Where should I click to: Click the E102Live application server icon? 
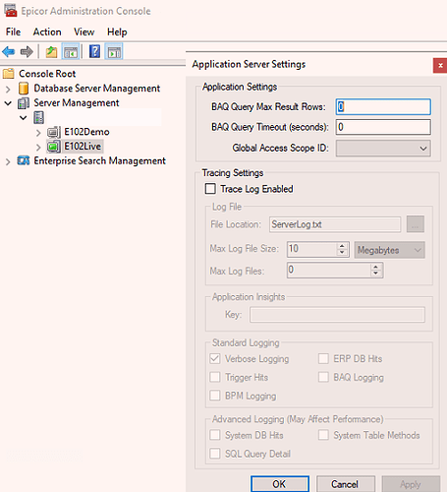(54, 147)
